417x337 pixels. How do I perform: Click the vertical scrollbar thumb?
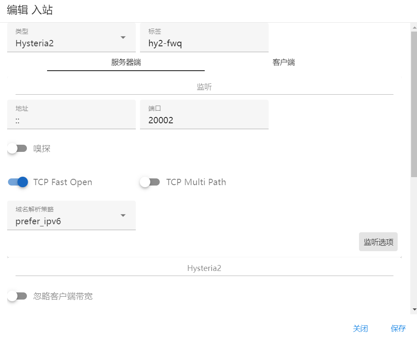coord(414,104)
